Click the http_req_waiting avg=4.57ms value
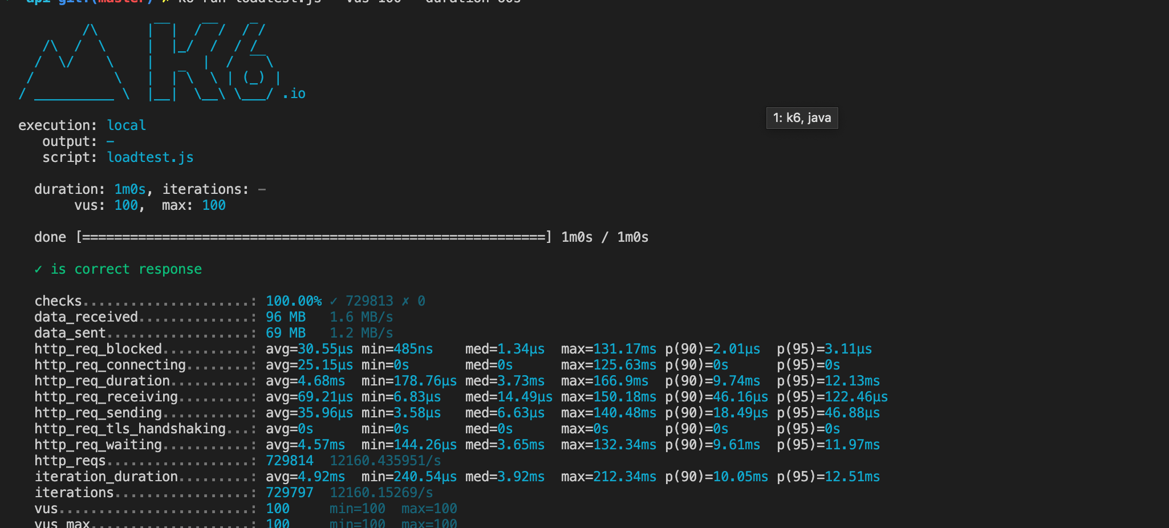Image resolution: width=1169 pixels, height=528 pixels. (305, 445)
